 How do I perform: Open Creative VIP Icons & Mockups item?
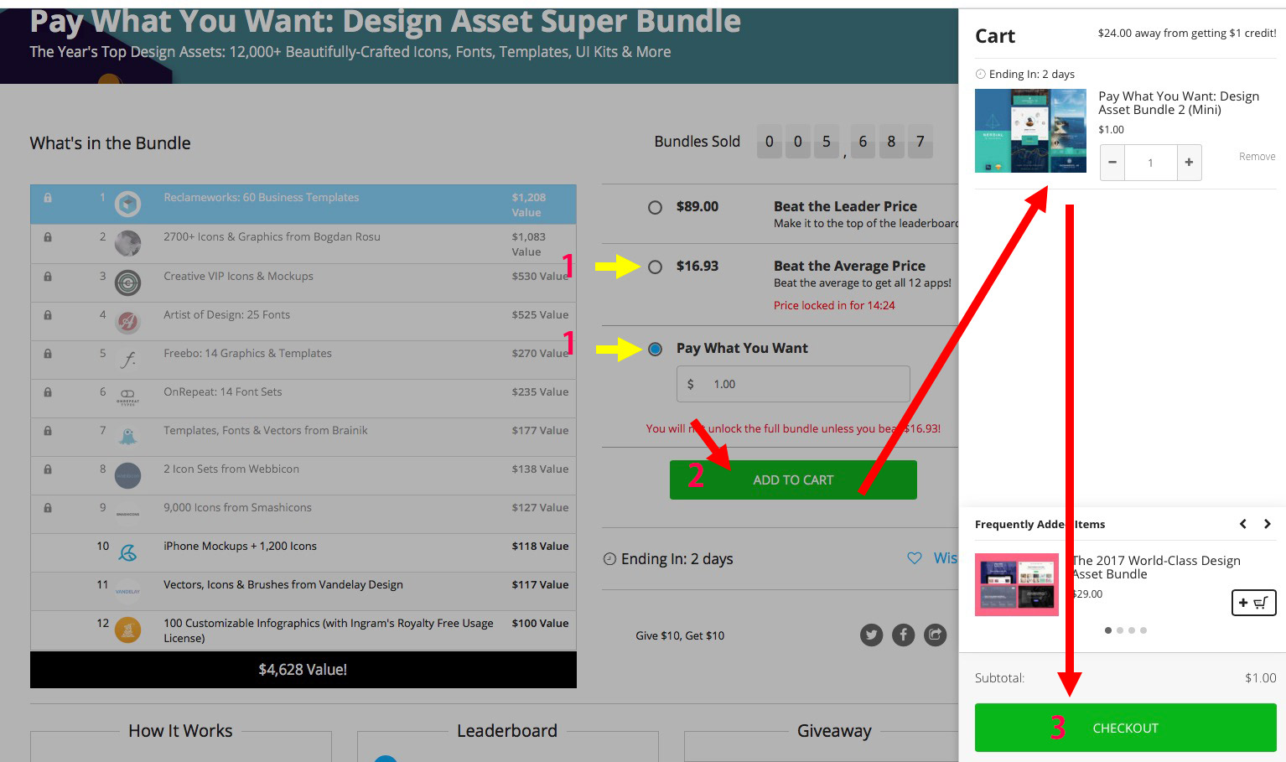(x=238, y=277)
